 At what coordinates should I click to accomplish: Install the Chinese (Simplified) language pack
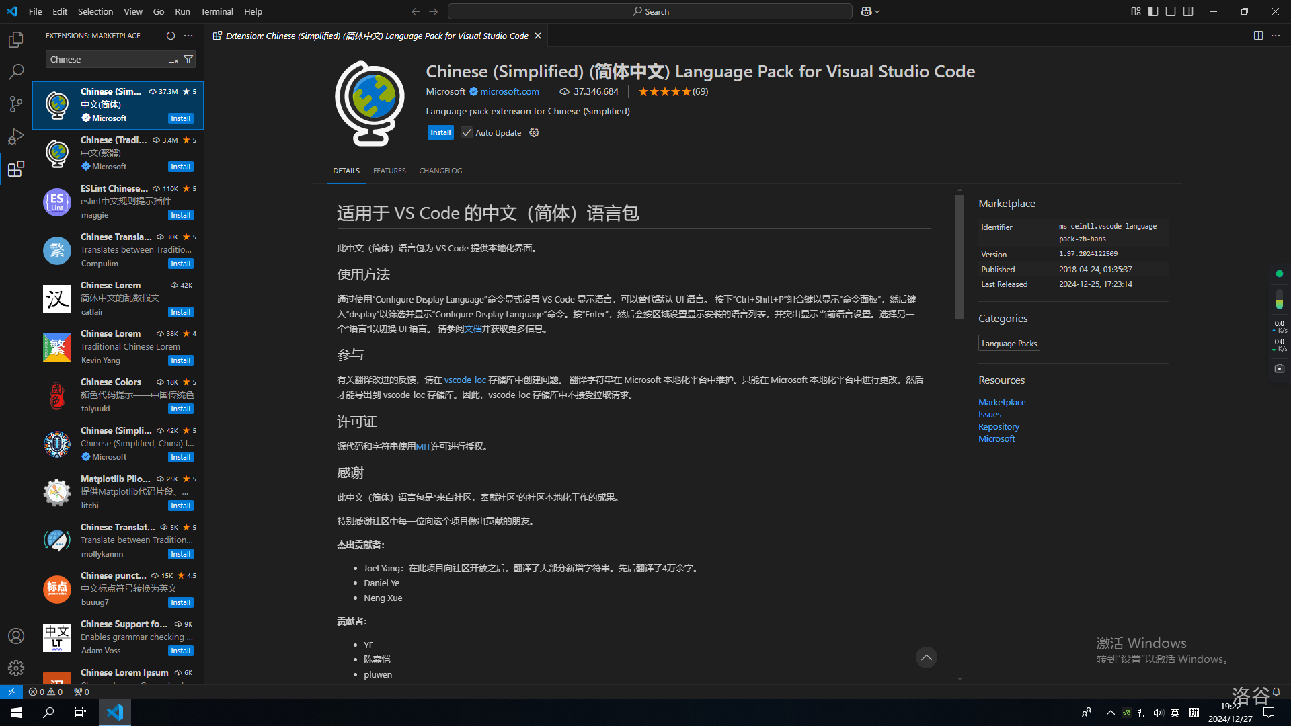(440, 132)
